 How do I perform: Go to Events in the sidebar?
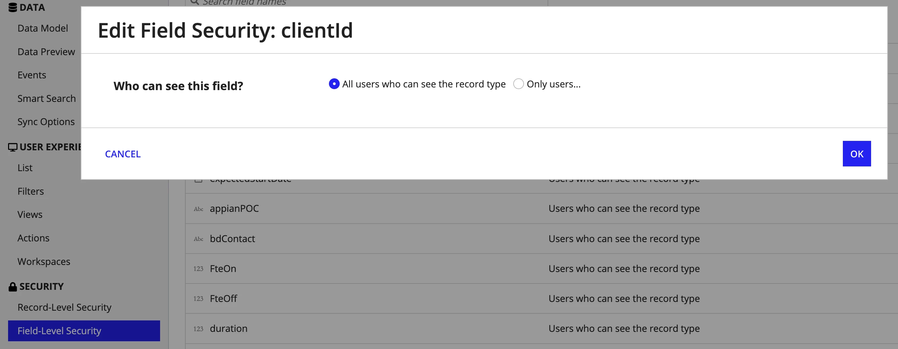[32, 75]
